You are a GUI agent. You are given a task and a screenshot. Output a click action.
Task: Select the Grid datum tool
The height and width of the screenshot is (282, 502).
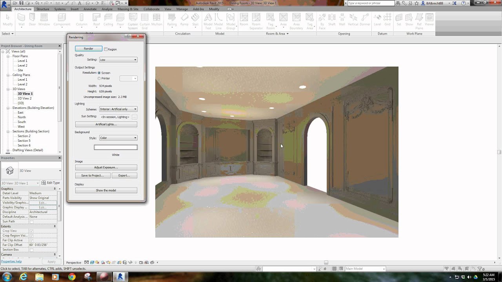point(387,20)
